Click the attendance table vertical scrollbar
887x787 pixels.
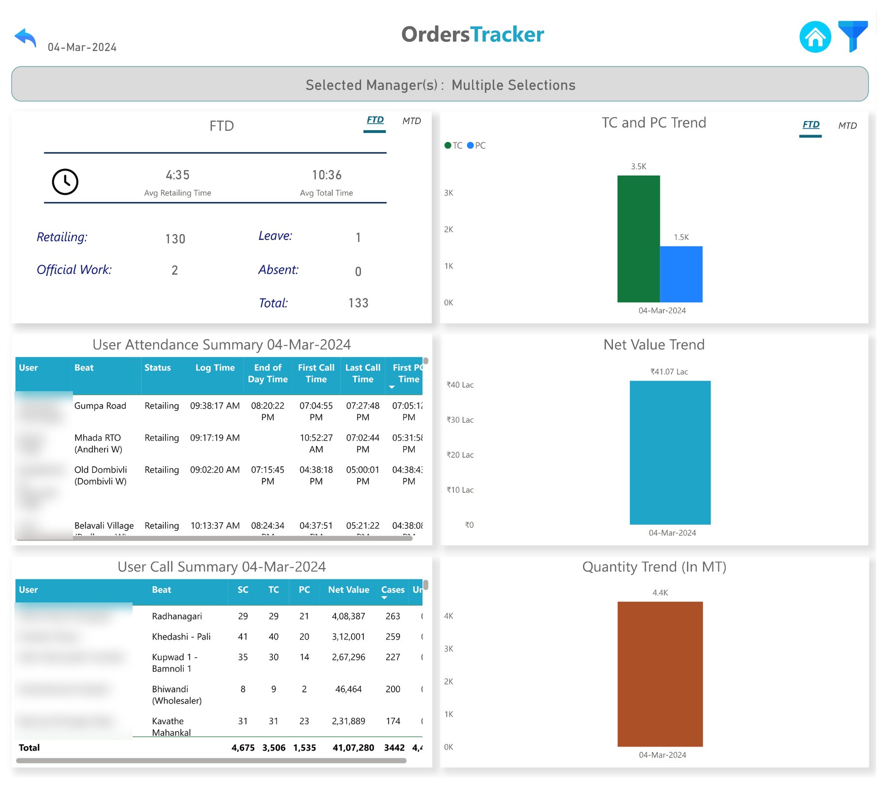pos(426,361)
